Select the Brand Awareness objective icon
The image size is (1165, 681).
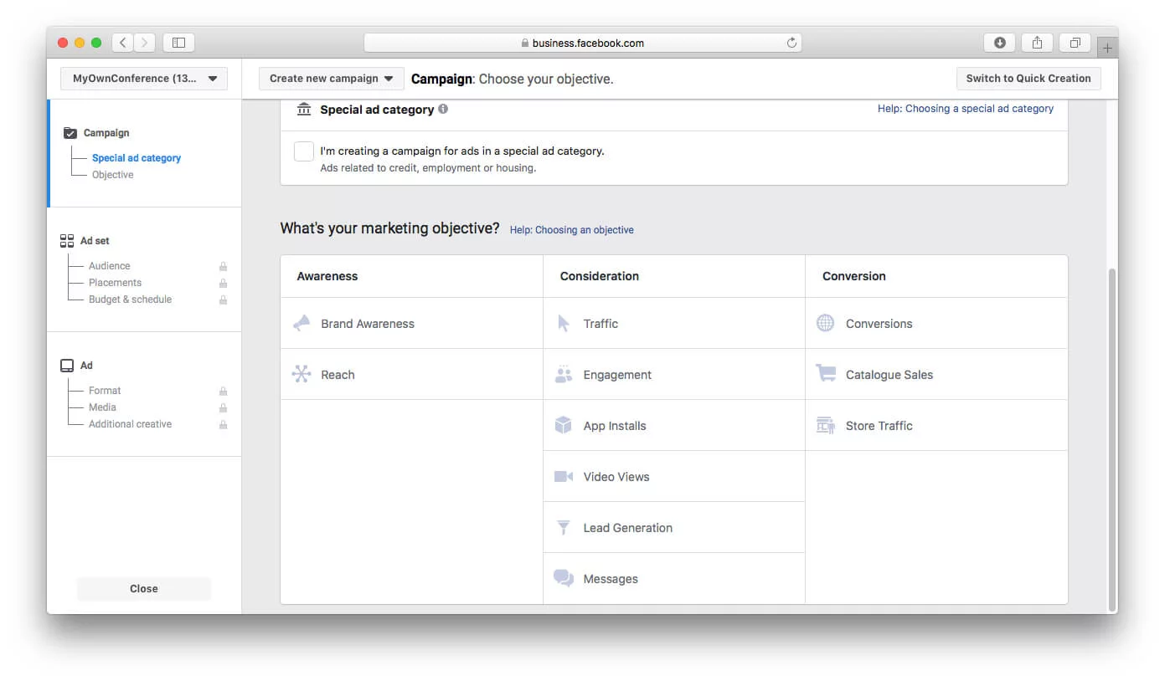301,323
